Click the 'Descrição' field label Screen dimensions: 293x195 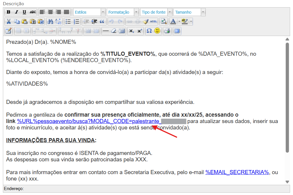pyautogui.click(x=13, y=4)
